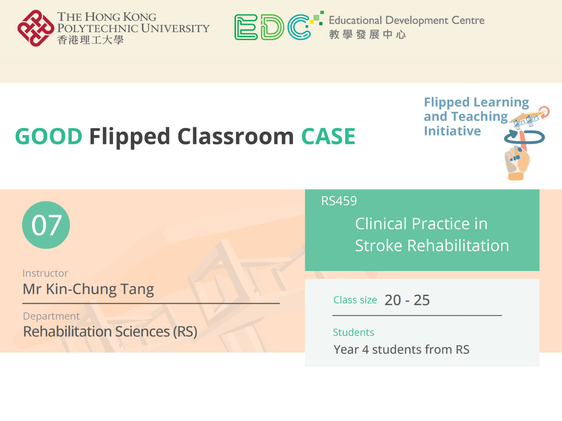Viewport: 562px width, 421px height.
Task: Click the green circle numbered 07
Action: [x=46, y=225]
